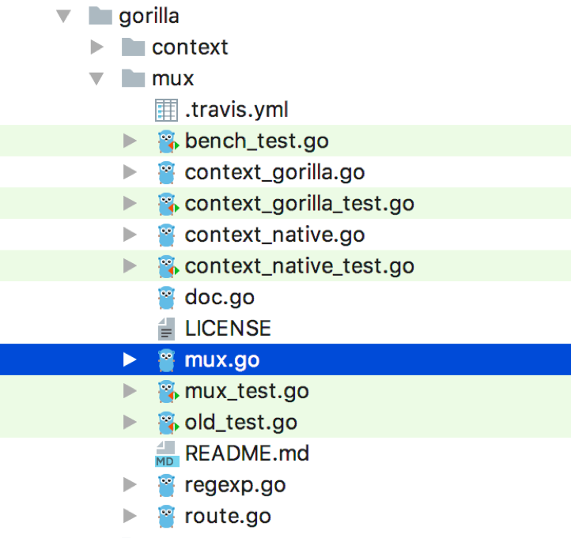Screen dimensions: 571x538
Task: Select context_native_test.go file
Action: point(285,266)
